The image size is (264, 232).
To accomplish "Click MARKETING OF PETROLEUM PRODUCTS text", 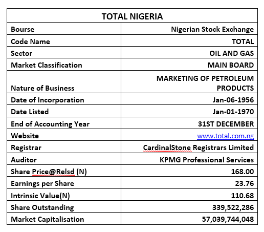I will (205, 83).
